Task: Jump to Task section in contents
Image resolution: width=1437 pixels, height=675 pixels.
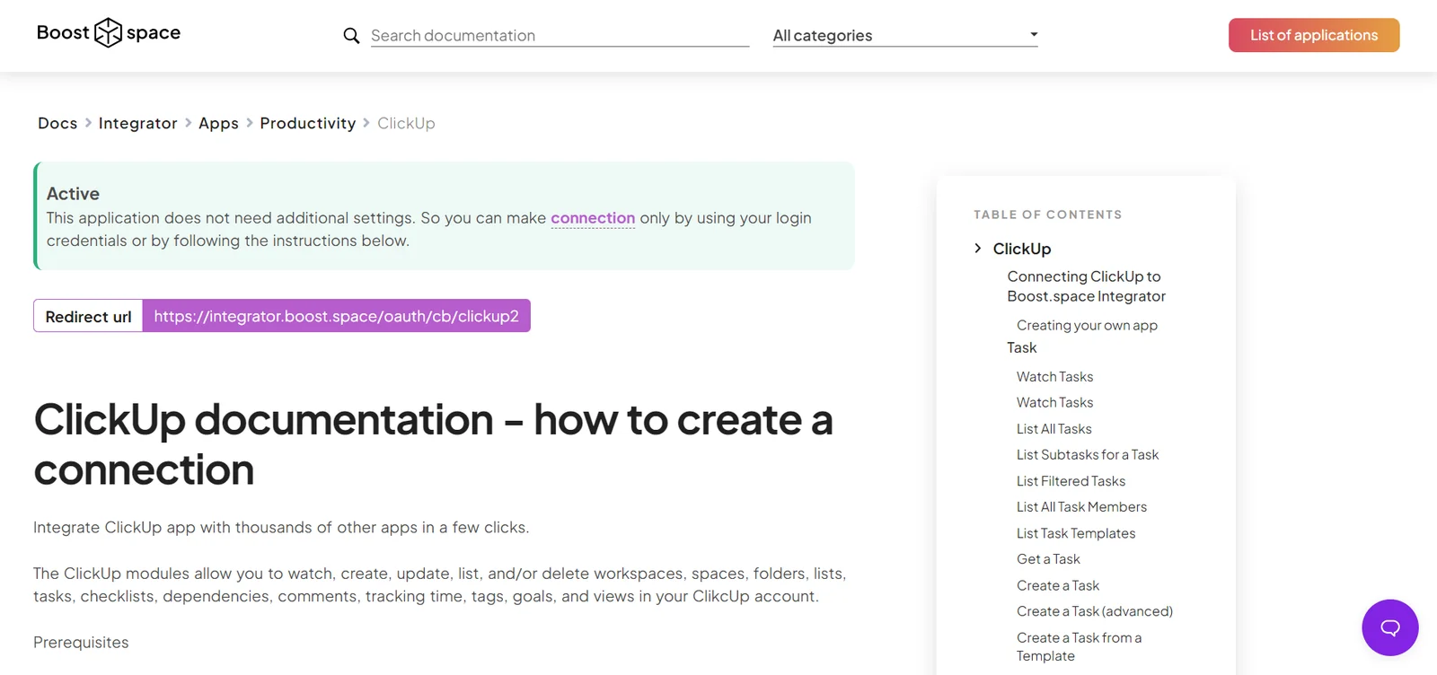Action: [1022, 347]
